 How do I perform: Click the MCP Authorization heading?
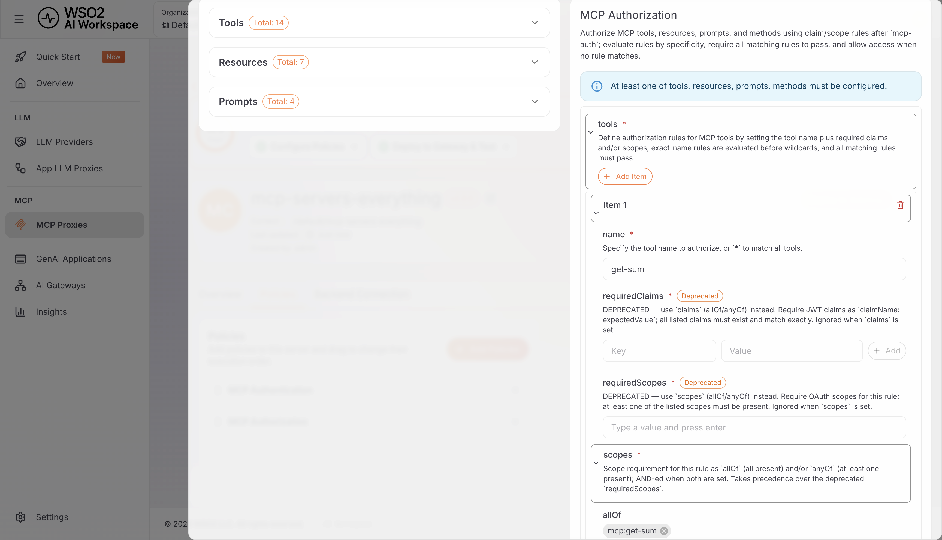coord(628,15)
